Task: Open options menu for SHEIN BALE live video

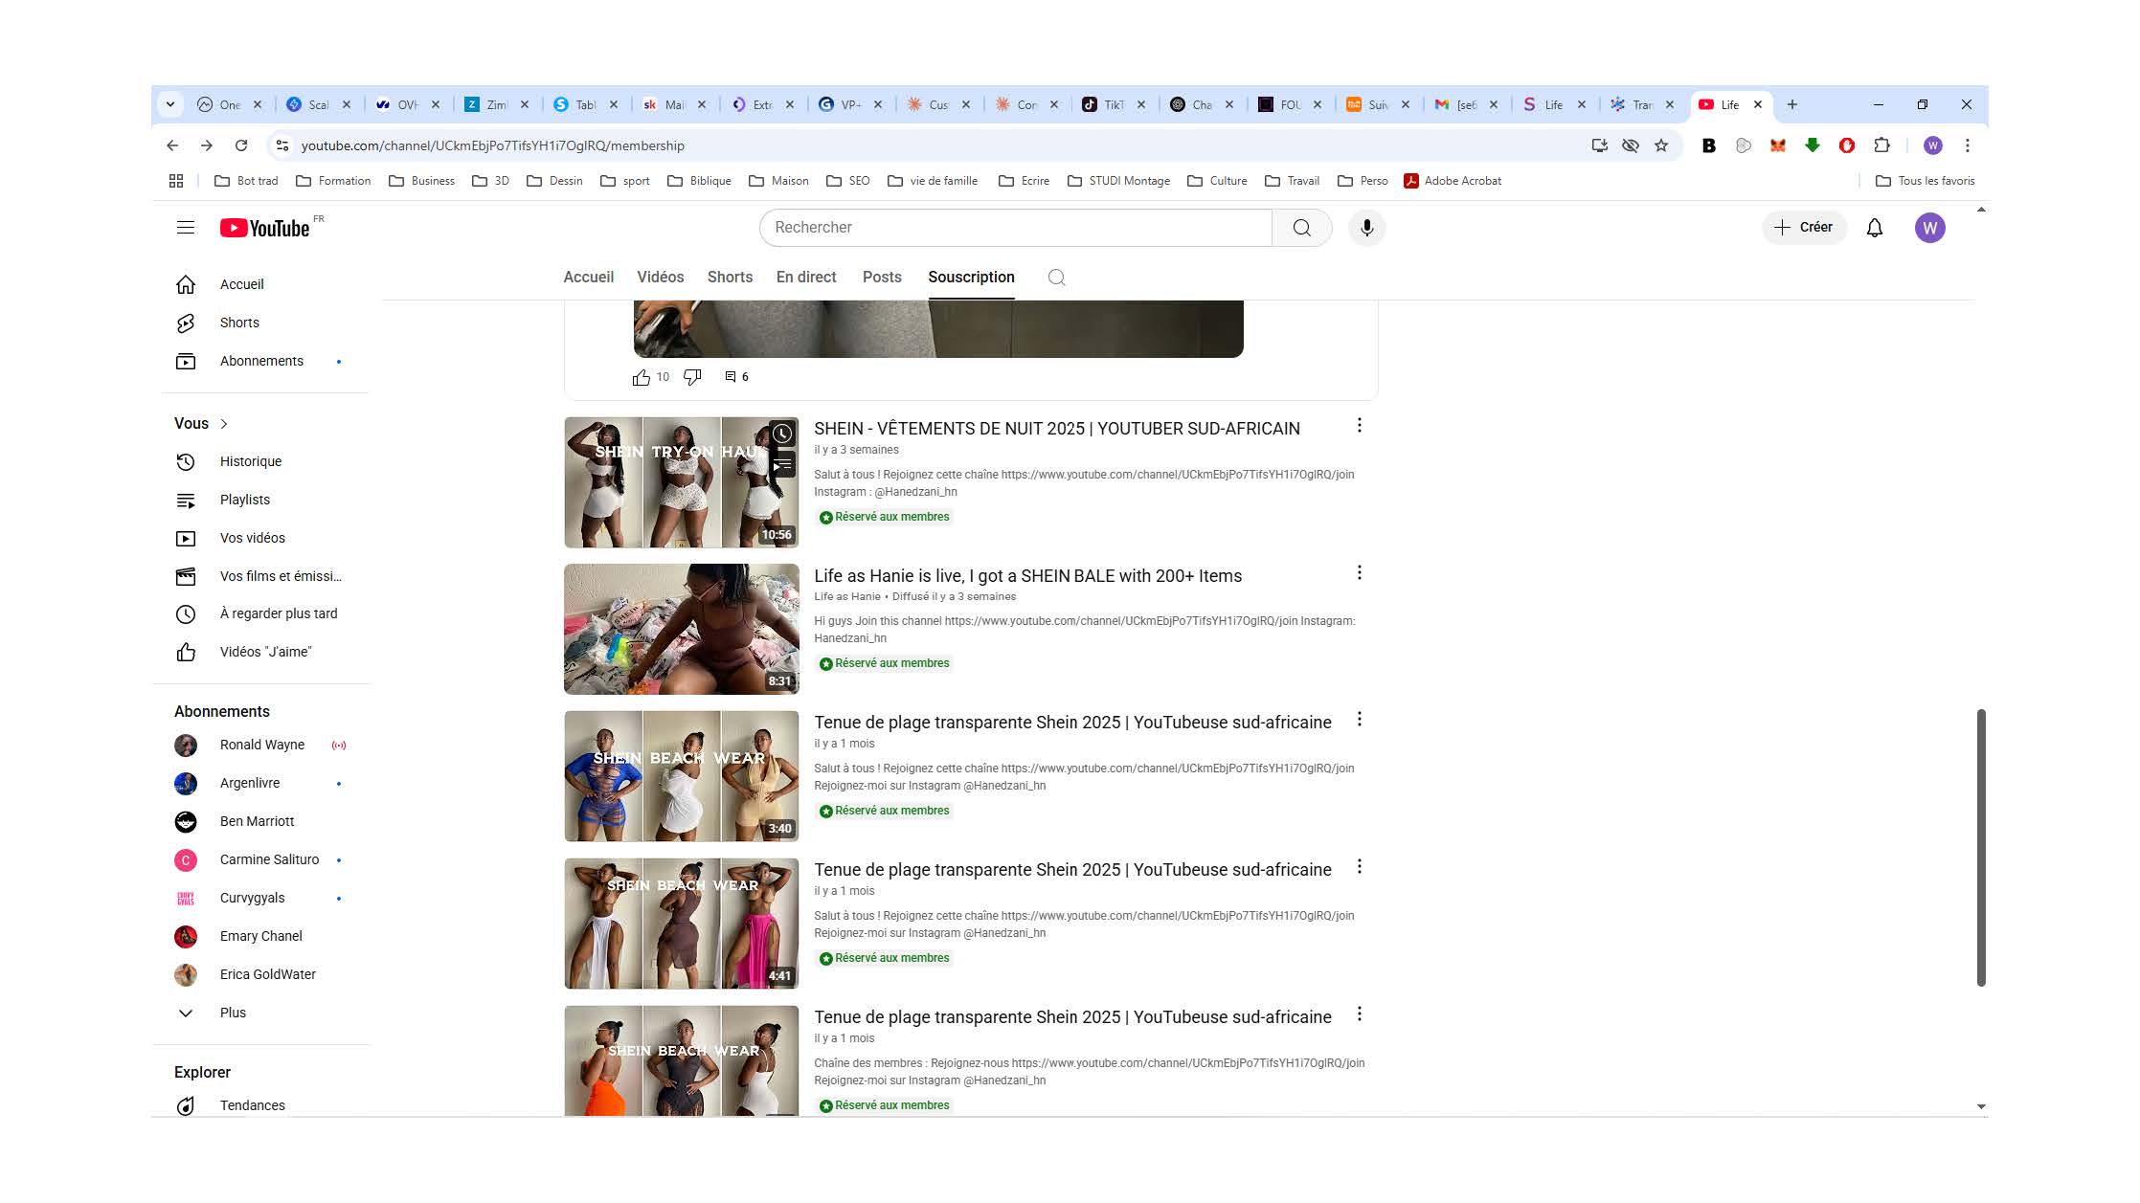Action: point(1359,573)
